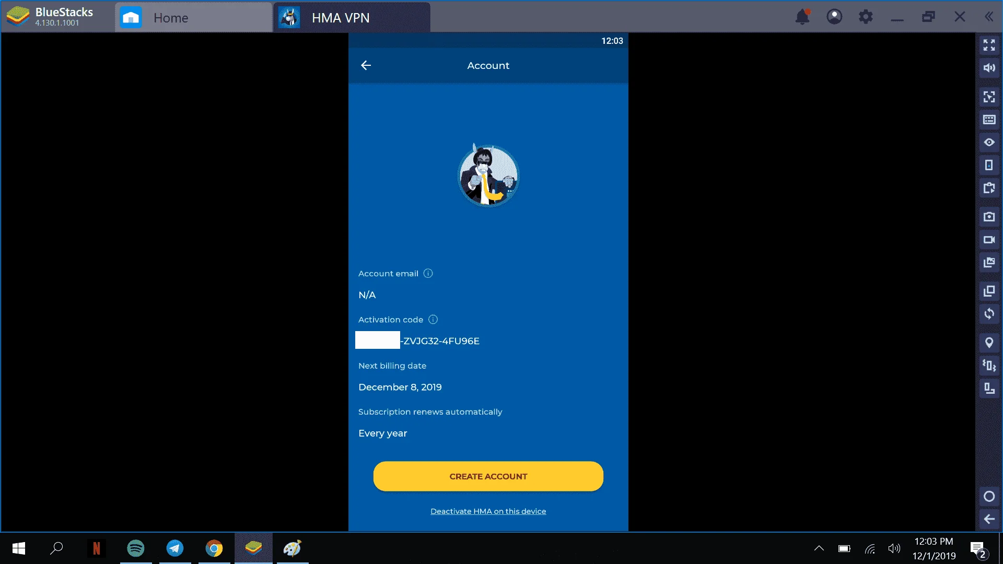Go back using the Account header arrow
Image resolution: width=1003 pixels, height=564 pixels.
366,65
